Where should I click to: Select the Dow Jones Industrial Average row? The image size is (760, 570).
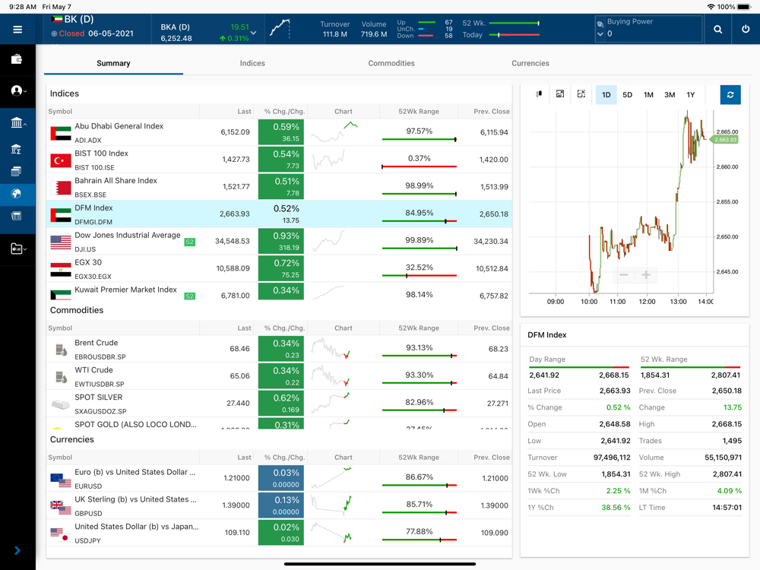pos(279,242)
